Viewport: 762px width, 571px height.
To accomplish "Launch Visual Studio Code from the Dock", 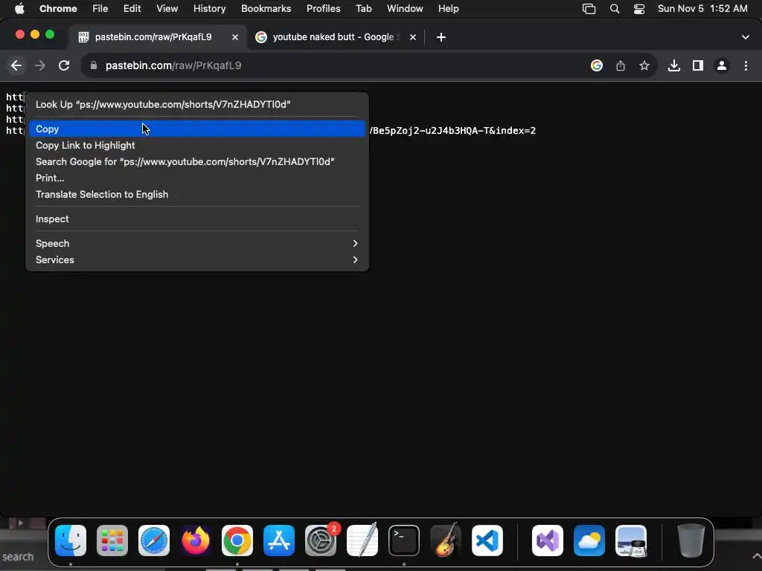I will [487, 541].
